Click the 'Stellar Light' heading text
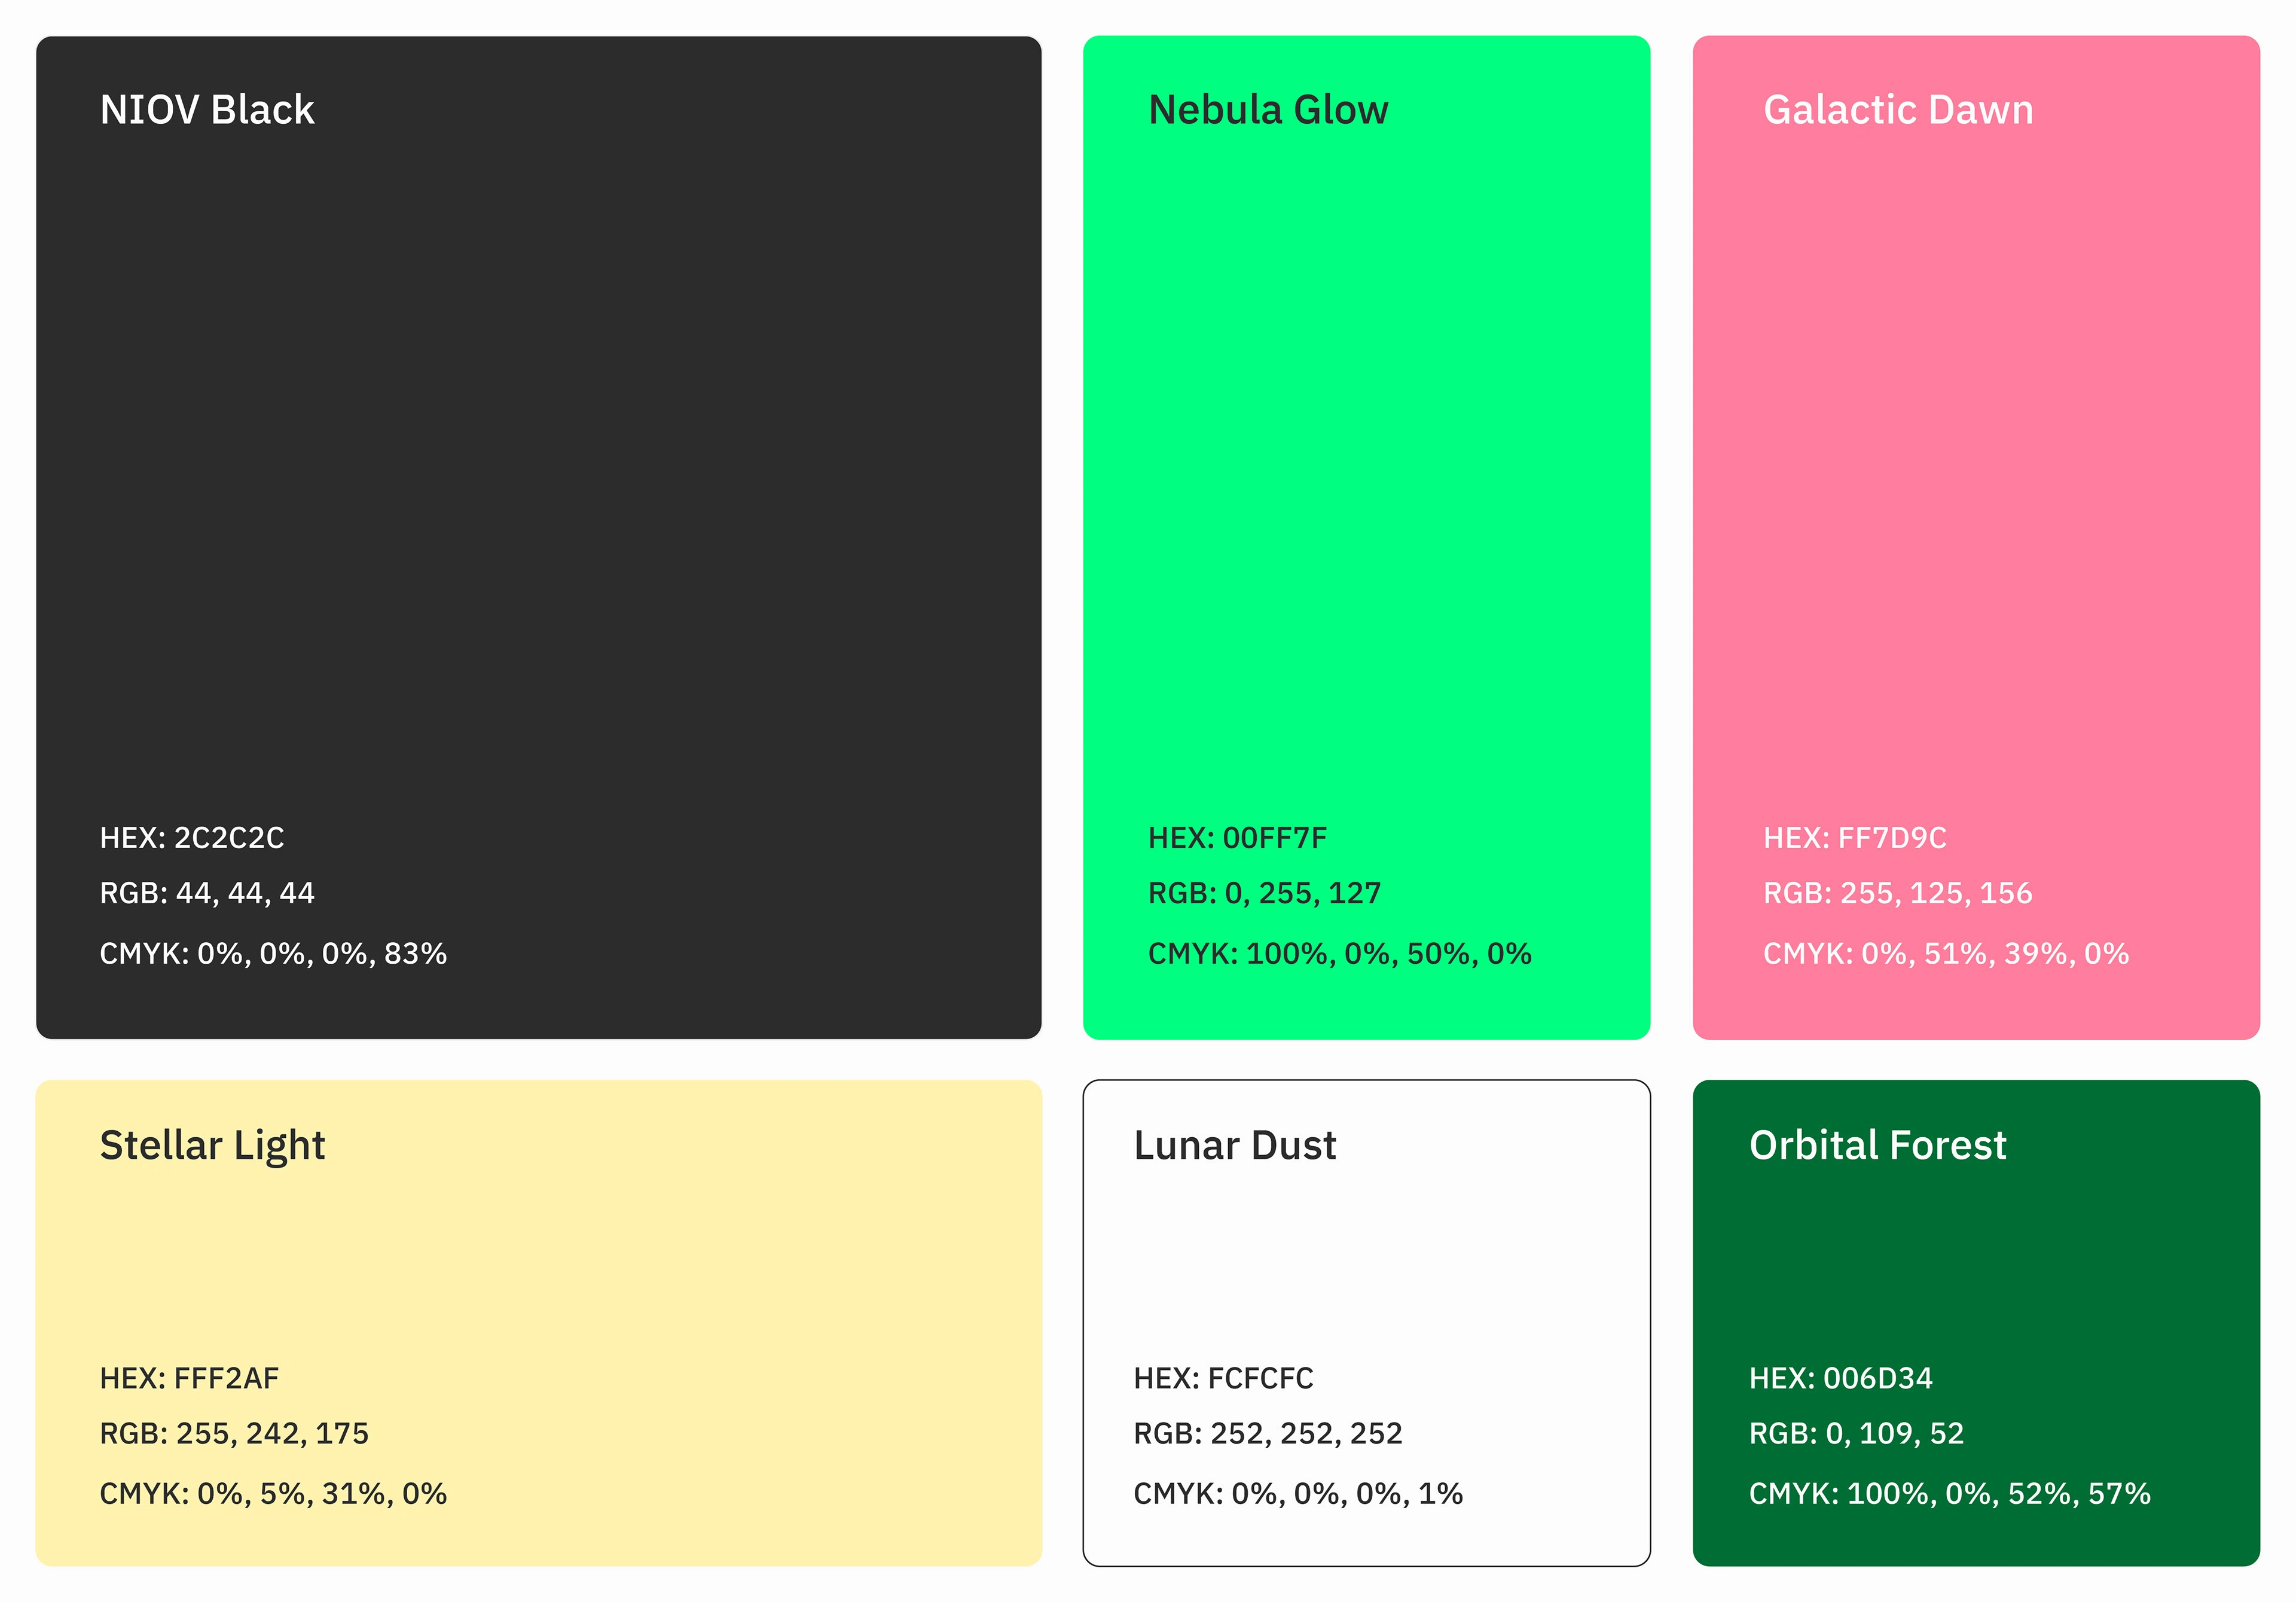This screenshot has height=1602, width=2296. pos(212,1146)
